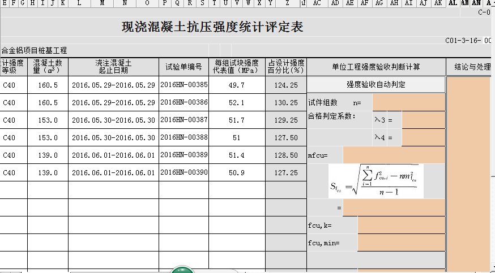Select the 试件组数 n= input field
495x273 pixels.
[408, 102]
